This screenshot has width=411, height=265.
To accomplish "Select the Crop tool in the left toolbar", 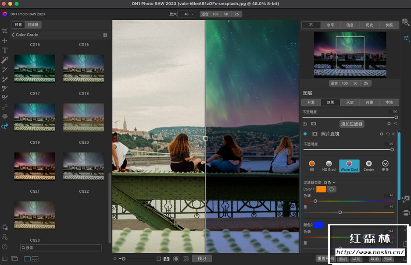I will point(6,31).
